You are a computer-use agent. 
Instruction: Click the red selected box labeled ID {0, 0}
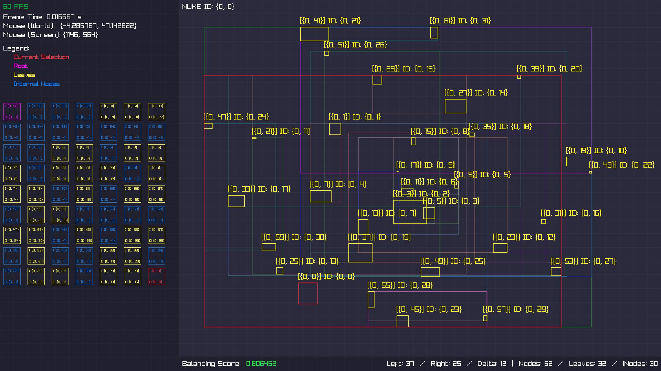click(x=308, y=293)
